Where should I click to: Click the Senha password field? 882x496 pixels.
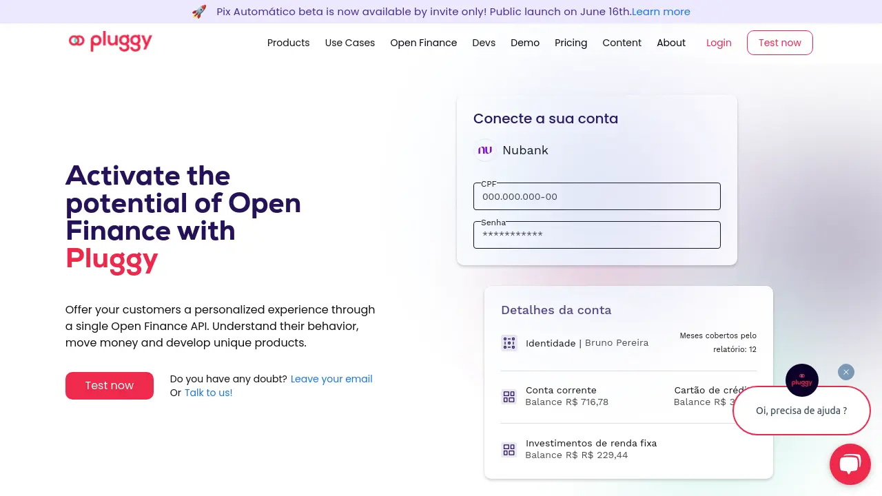[597, 235]
